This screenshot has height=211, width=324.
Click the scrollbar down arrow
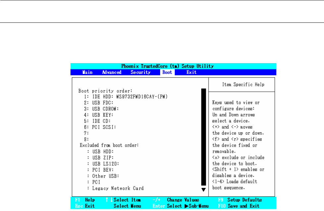[204, 190]
